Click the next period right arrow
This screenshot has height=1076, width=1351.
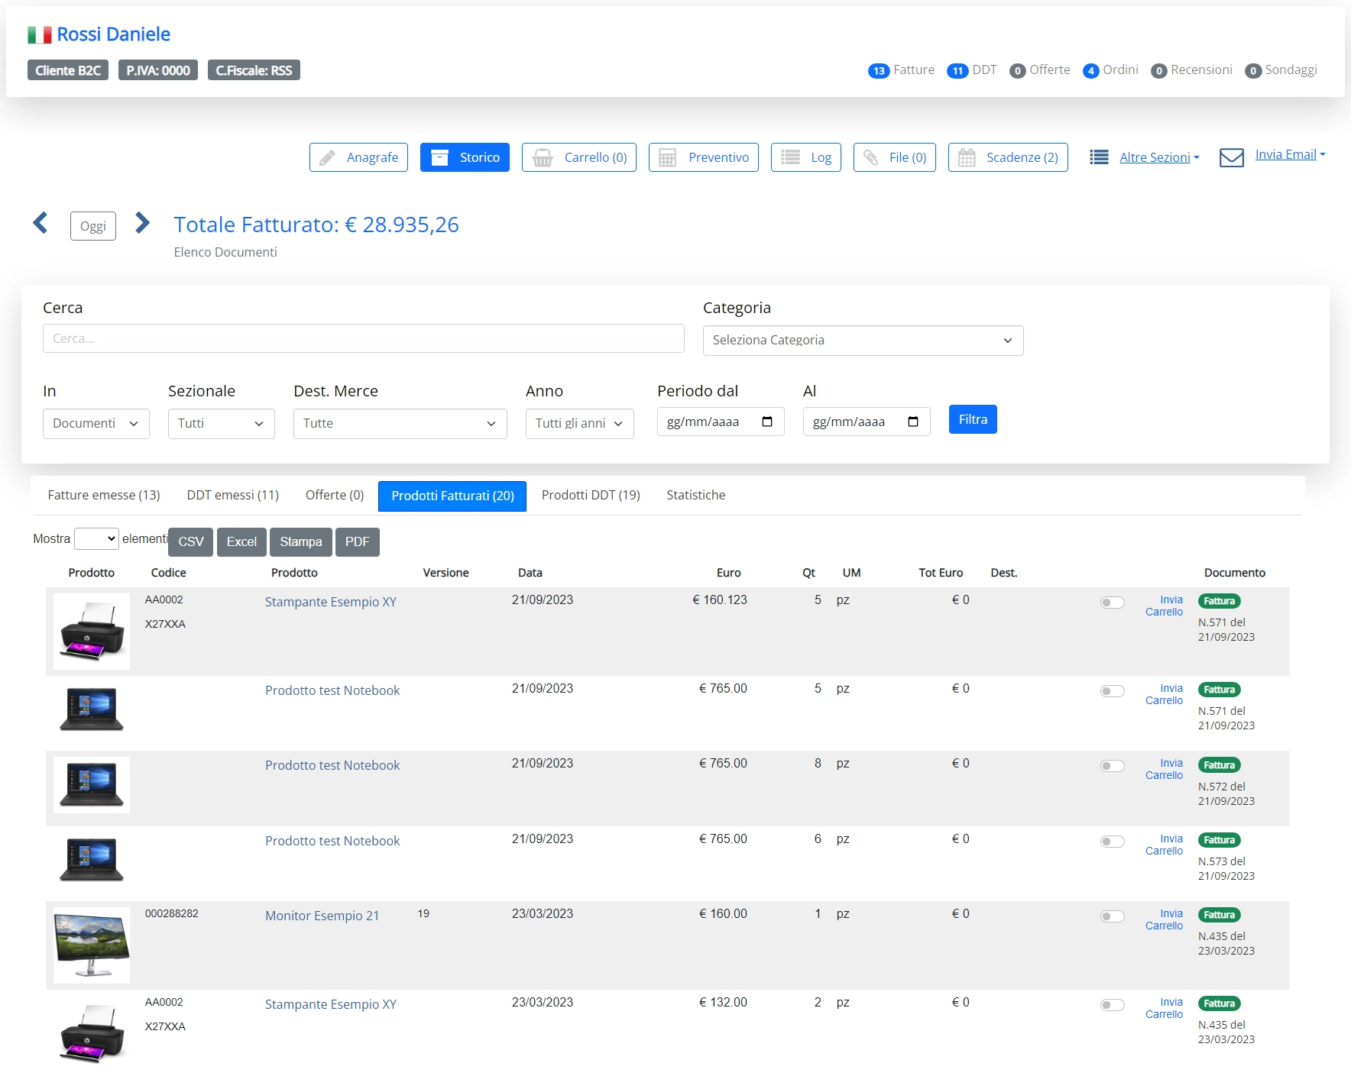click(142, 223)
